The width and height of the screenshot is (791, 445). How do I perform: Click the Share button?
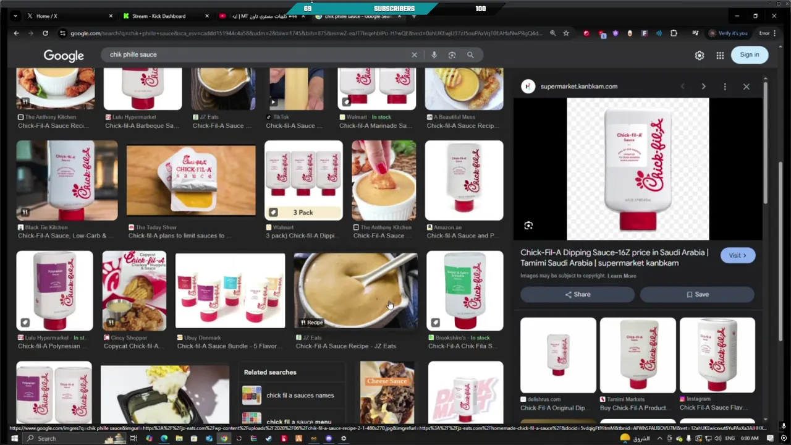pyautogui.click(x=577, y=294)
